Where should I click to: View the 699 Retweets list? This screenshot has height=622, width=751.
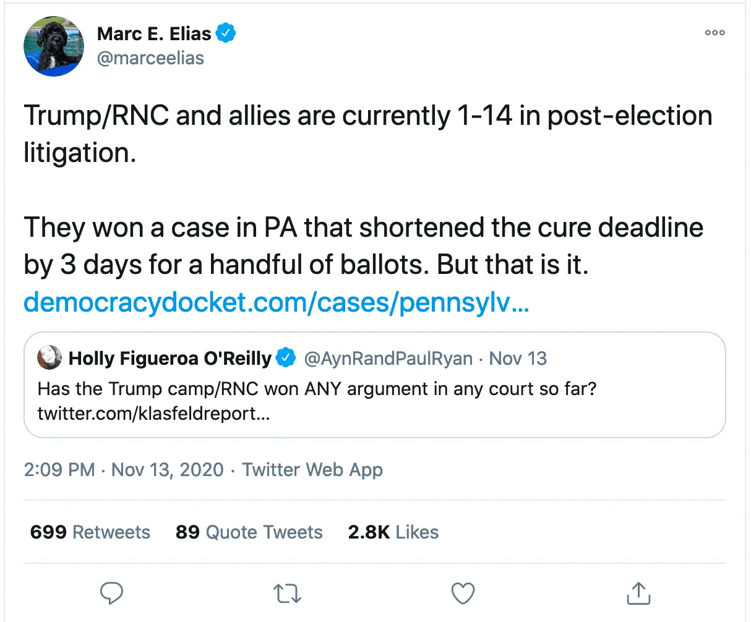(90, 532)
